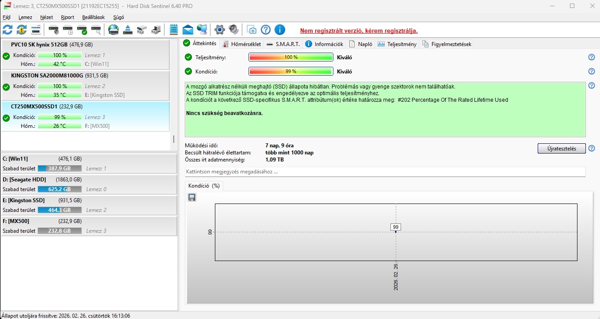Click the disk list vertical scrollbar

pos(173,139)
